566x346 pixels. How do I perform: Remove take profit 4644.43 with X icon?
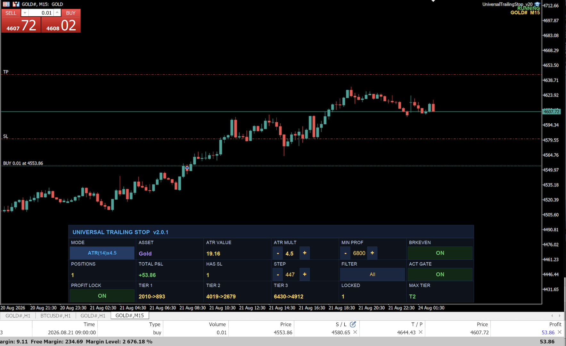[421, 332]
